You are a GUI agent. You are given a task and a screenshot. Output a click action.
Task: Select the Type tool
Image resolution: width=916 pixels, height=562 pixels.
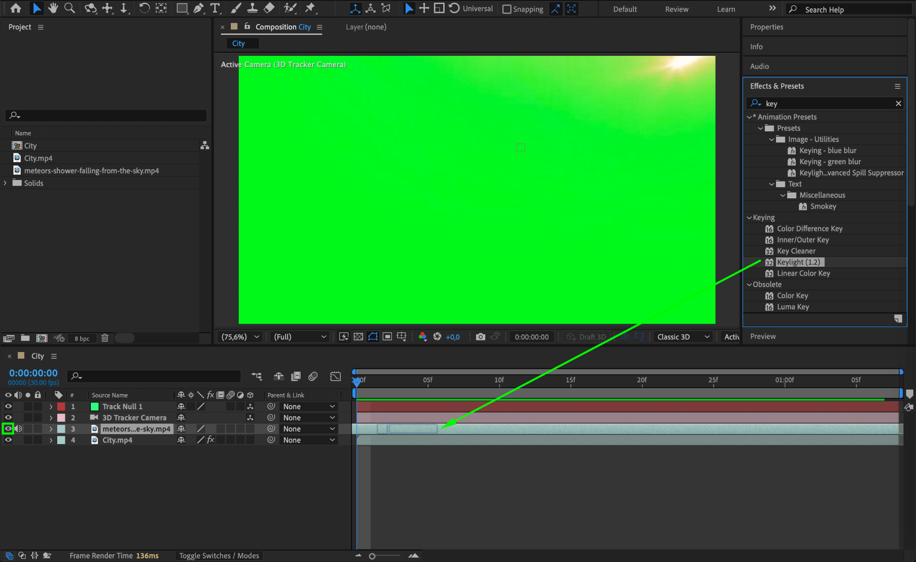[215, 8]
